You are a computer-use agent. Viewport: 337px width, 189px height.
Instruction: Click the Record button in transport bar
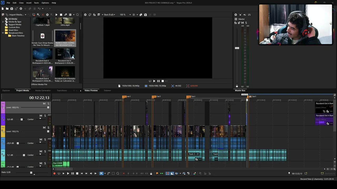(x=54, y=174)
